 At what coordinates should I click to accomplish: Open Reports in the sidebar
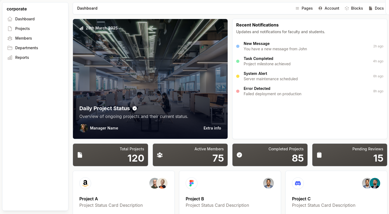click(x=22, y=58)
